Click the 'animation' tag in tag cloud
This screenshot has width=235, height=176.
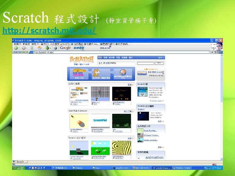point(154,157)
